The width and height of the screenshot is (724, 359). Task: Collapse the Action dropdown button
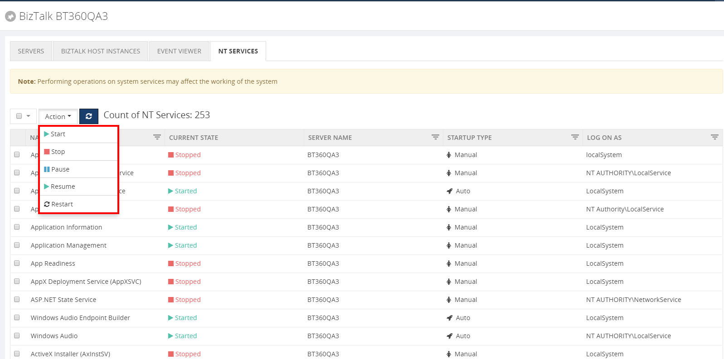point(58,116)
